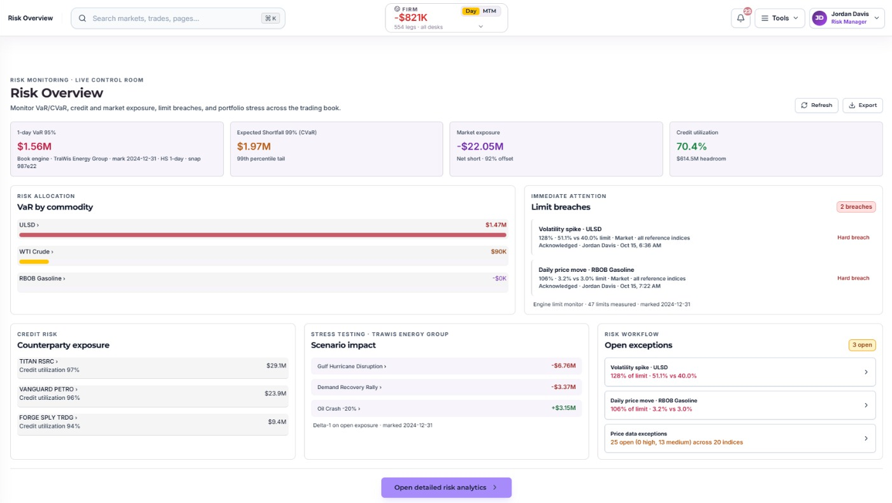Click the search magnifier icon
The image size is (892, 503).
coord(82,18)
